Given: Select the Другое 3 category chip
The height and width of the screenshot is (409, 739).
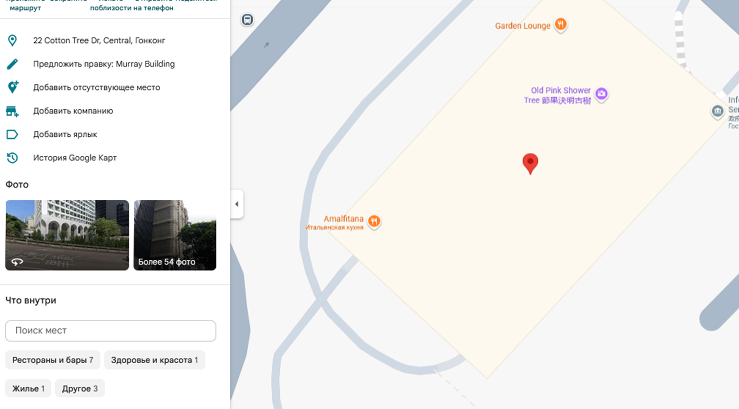Looking at the screenshot, I should (x=80, y=388).
